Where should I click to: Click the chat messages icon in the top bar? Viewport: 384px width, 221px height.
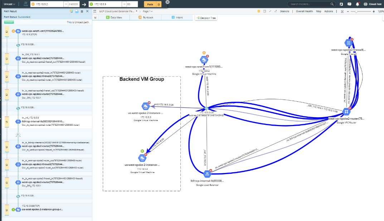[x=350, y=4]
